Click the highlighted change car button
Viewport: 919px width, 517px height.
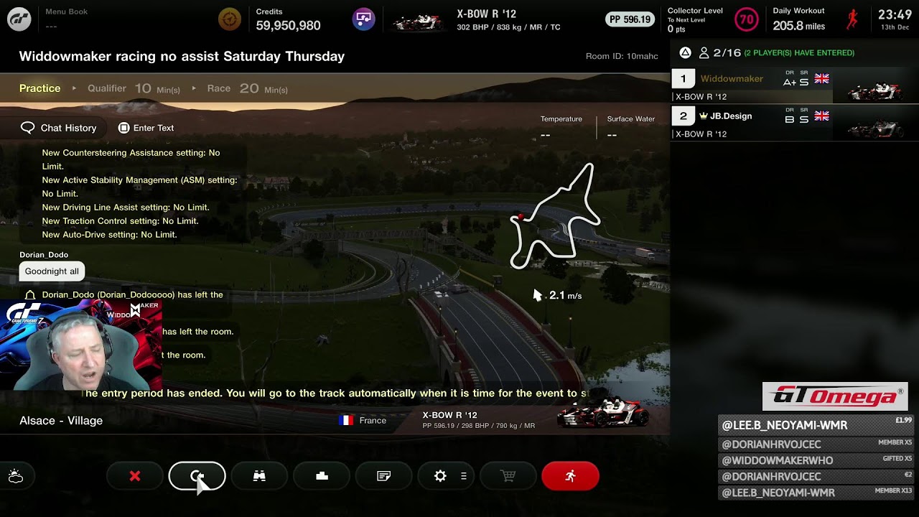point(197,476)
